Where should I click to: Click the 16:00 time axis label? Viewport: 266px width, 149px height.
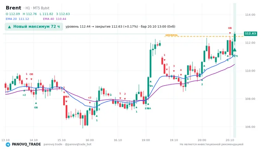coord(90,140)
